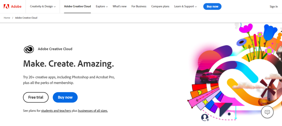Open Compare plans in the navigation

160,7
